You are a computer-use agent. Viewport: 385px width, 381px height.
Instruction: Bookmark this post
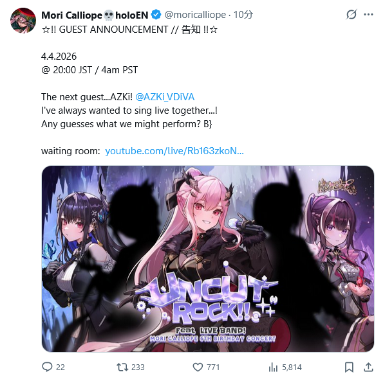coord(349,367)
